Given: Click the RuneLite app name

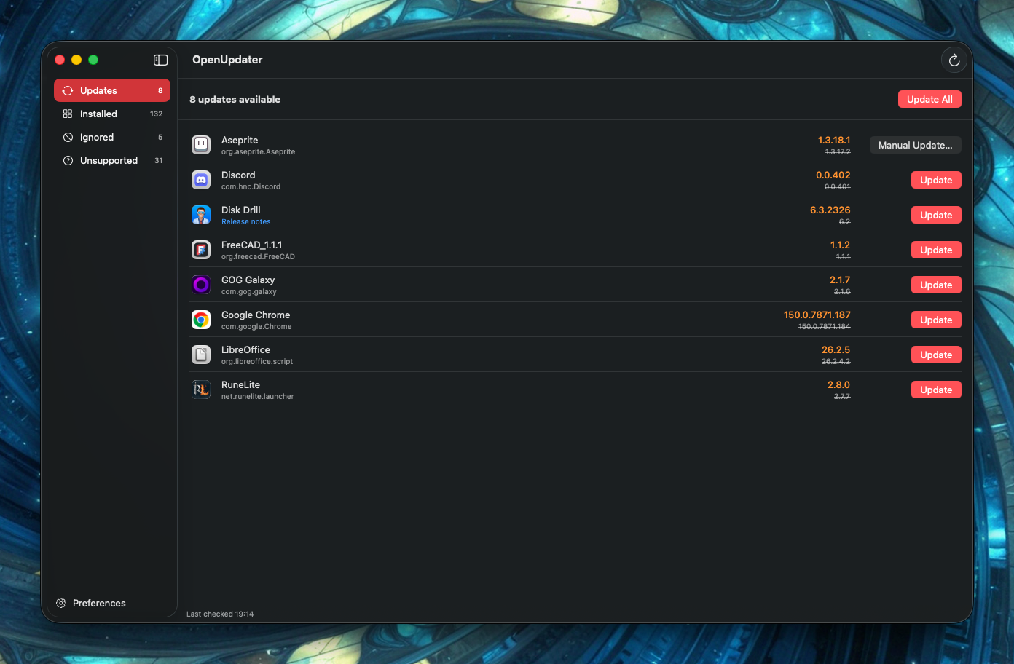Looking at the screenshot, I should tap(240, 384).
